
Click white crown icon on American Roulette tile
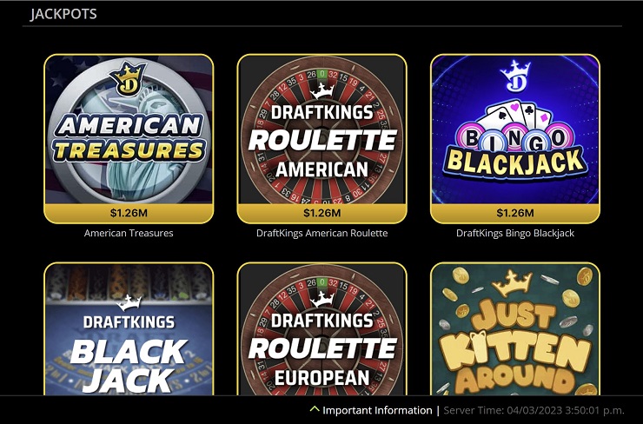tap(321, 91)
